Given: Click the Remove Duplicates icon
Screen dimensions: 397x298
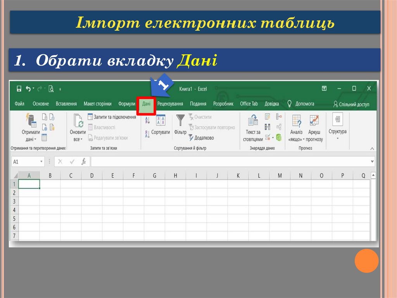Looking at the screenshot, I should pyautogui.click(x=268, y=127).
